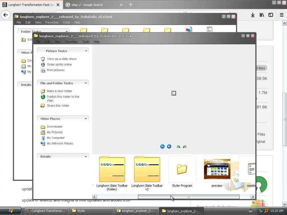Click My Pictures icon in Other Places
The height and width of the screenshot is (215, 287).
[43, 132]
